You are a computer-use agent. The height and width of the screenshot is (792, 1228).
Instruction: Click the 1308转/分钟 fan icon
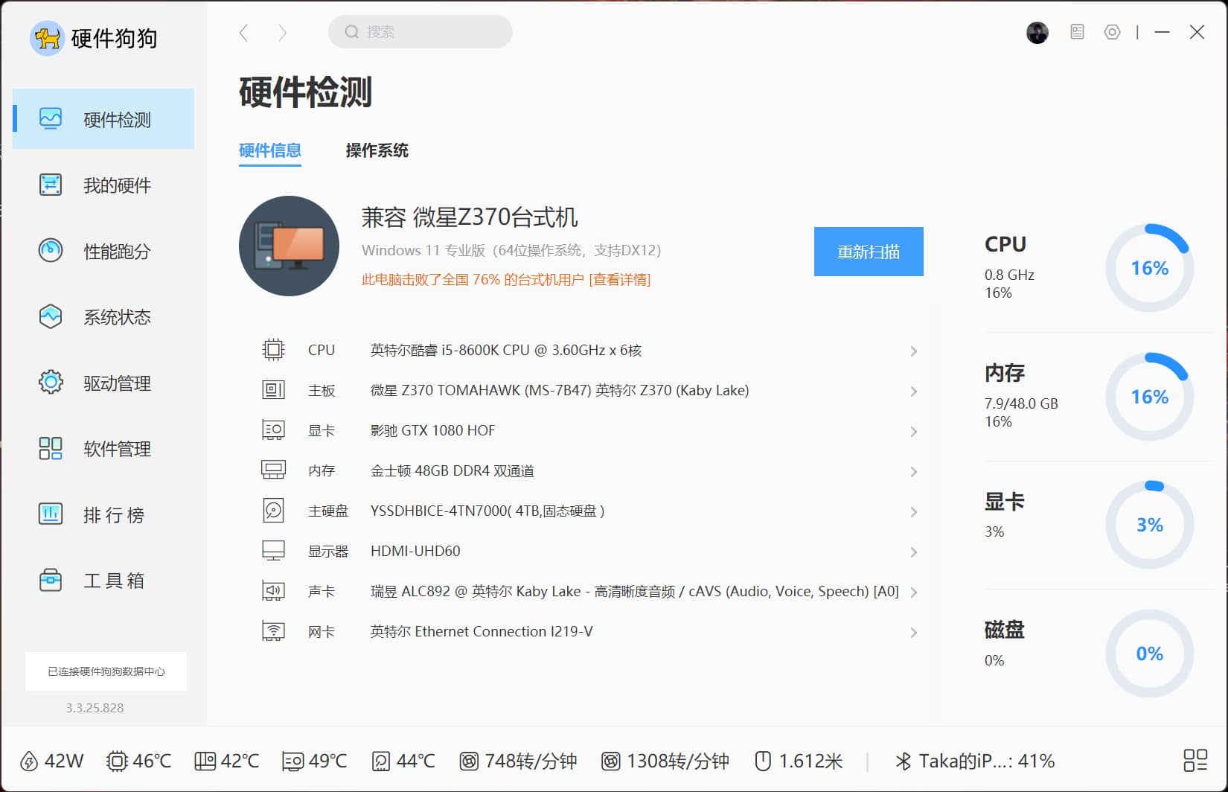tap(610, 761)
